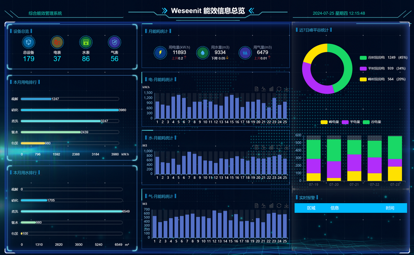Click the 气表 gas meter icon

coord(114,42)
